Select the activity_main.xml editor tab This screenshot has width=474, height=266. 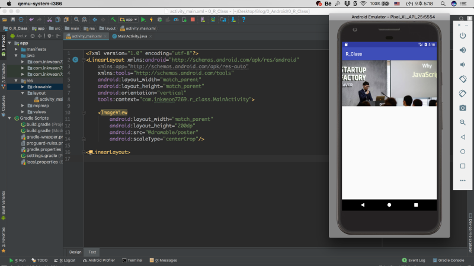point(87,36)
